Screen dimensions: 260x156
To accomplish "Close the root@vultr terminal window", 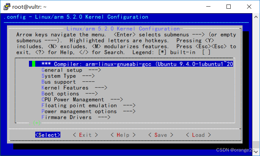I will coord(249,7).
